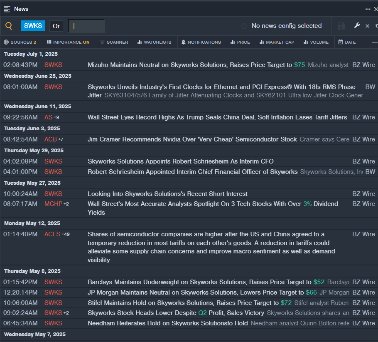The height and width of the screenshot is (342, 378).
Task: Click the Thursday May 8, 2025 date header
Action: 32,271
